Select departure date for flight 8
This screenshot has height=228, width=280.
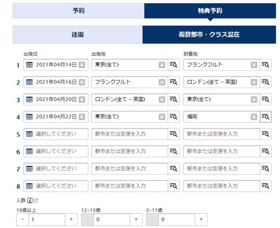[56, 186]
